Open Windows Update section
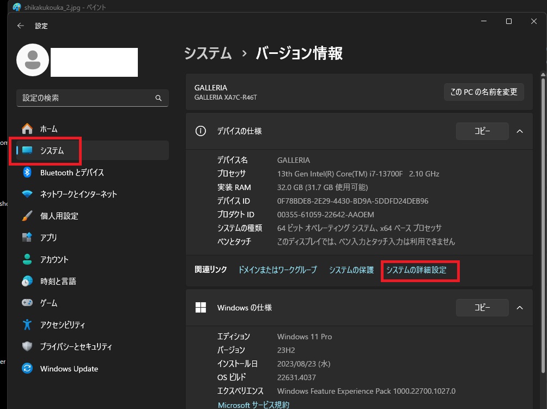 click(93, 368)
